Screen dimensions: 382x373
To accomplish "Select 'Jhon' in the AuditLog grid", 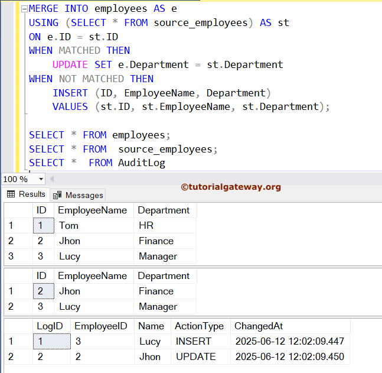I will click(x=152, y=356).
